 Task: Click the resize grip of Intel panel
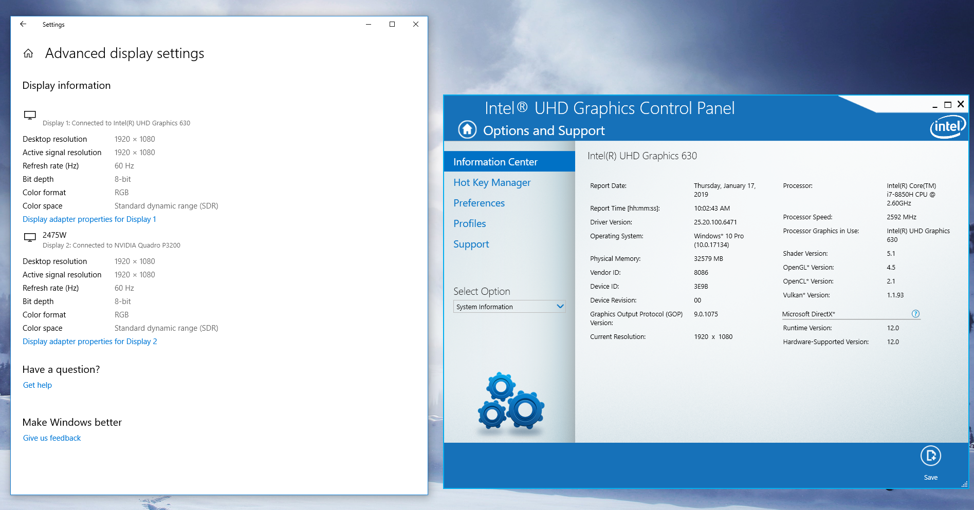(964, 484)
